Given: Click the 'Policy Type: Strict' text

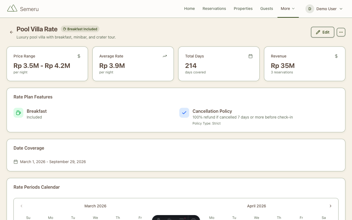Looking at the screenshot, I should click(207, 123).
